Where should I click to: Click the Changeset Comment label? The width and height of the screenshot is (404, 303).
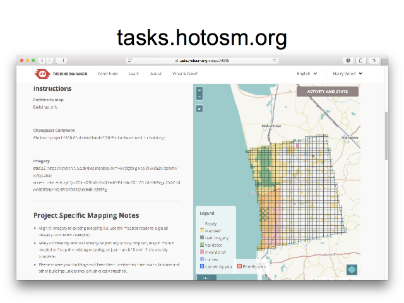point(54,131)
